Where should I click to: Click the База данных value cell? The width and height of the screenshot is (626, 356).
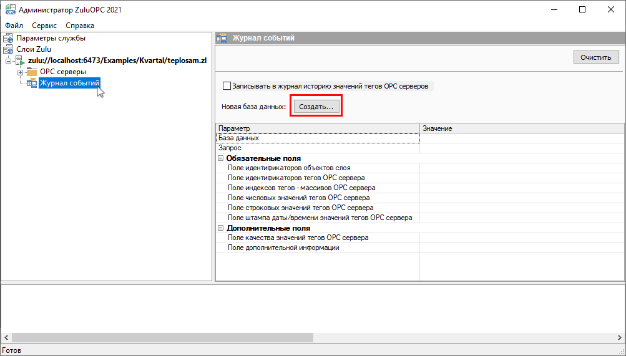(x=521, y=138)
